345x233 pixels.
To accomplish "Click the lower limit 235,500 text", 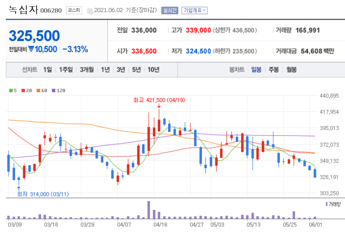I will [235, 51].
